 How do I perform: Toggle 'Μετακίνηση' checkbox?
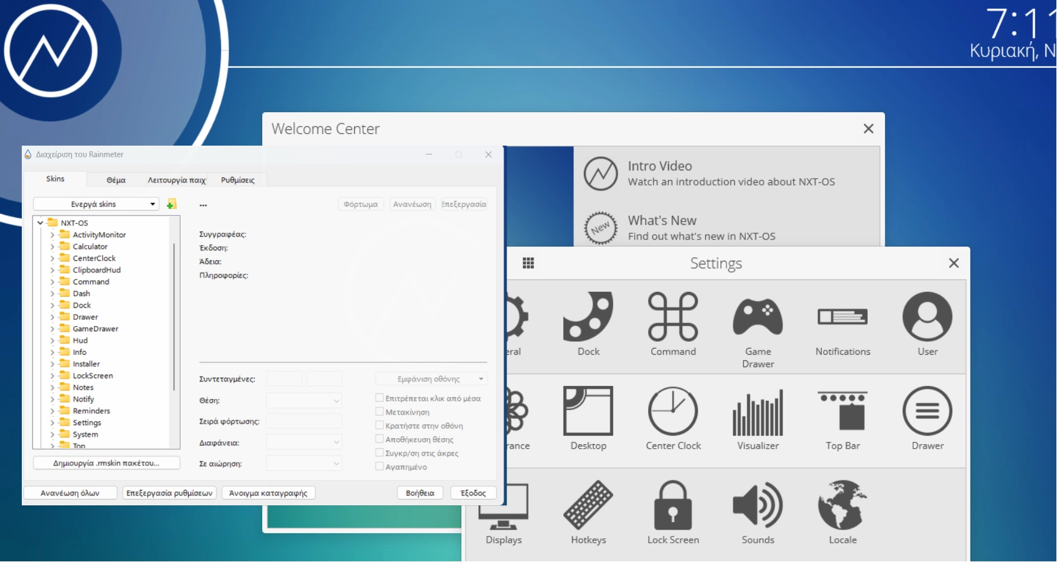pos(379,411)
